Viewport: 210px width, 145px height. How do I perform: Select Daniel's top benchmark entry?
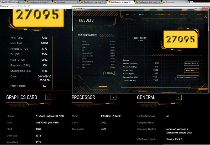pyautogui.click(x=96, y=42)
